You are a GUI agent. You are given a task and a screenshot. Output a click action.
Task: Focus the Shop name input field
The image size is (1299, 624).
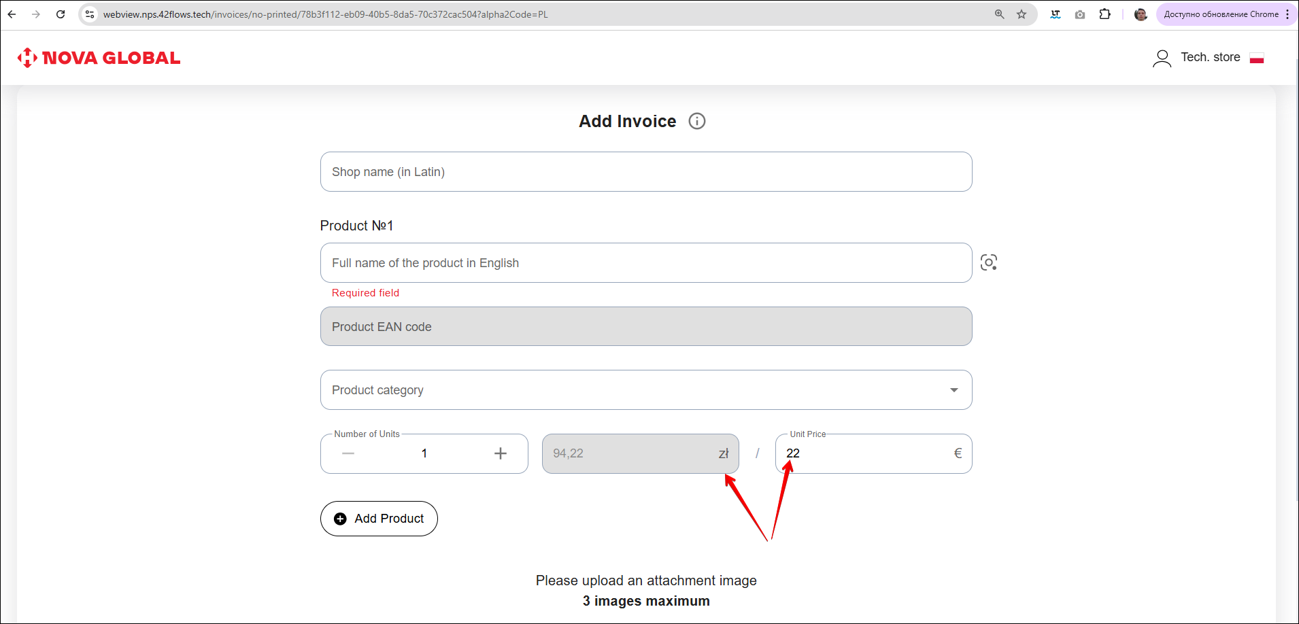(x=645, y=172)
